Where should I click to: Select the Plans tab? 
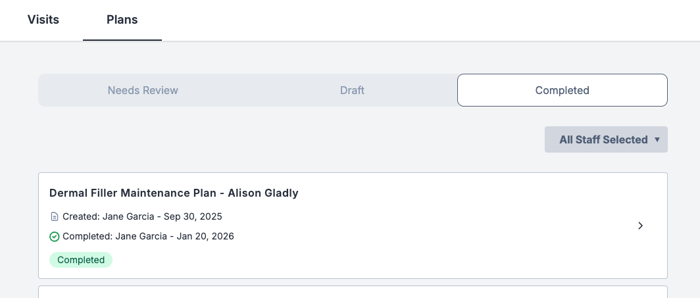tap(122, 20)
